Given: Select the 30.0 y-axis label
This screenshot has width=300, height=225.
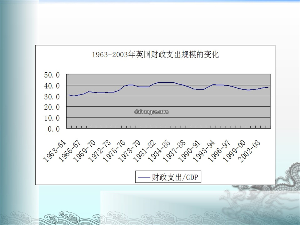Looking at the screenshot, I should click(52, 97).
